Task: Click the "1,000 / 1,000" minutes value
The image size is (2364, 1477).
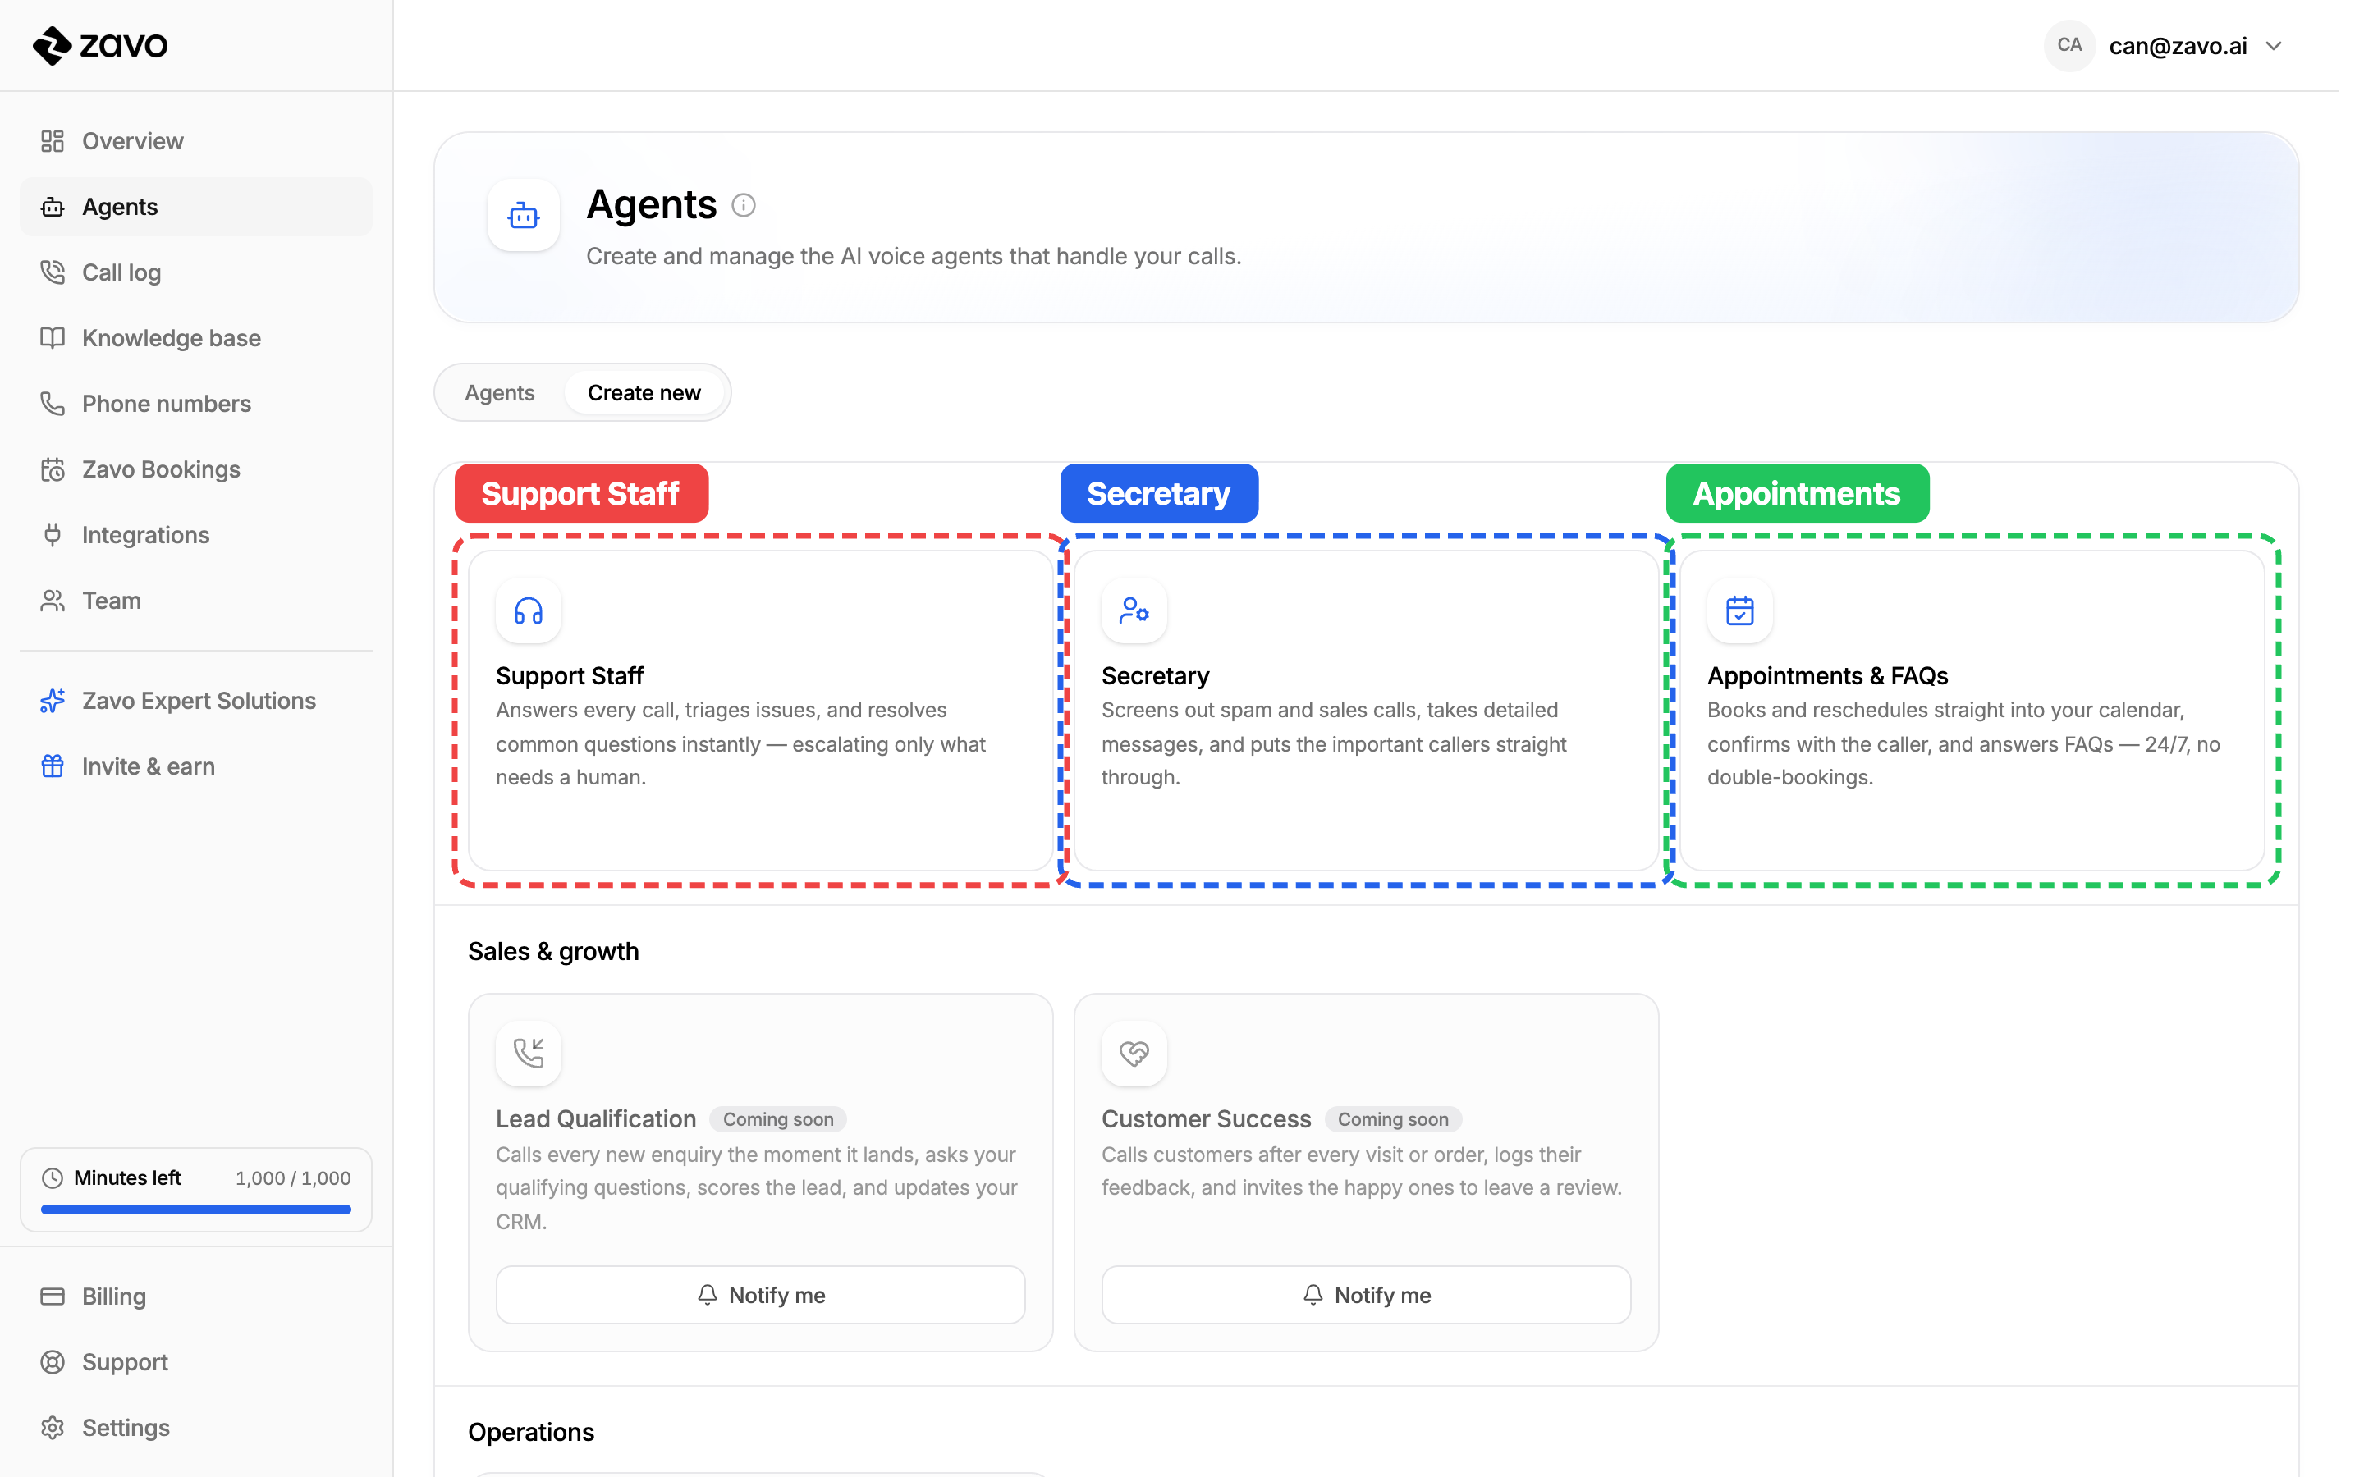Action: click(293, 1178)
